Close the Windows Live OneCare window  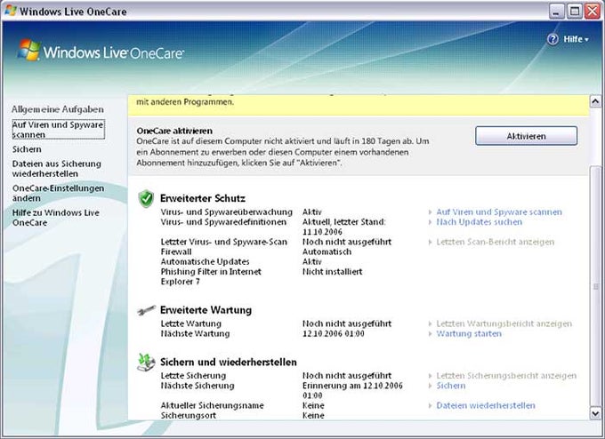coord(593,12)
